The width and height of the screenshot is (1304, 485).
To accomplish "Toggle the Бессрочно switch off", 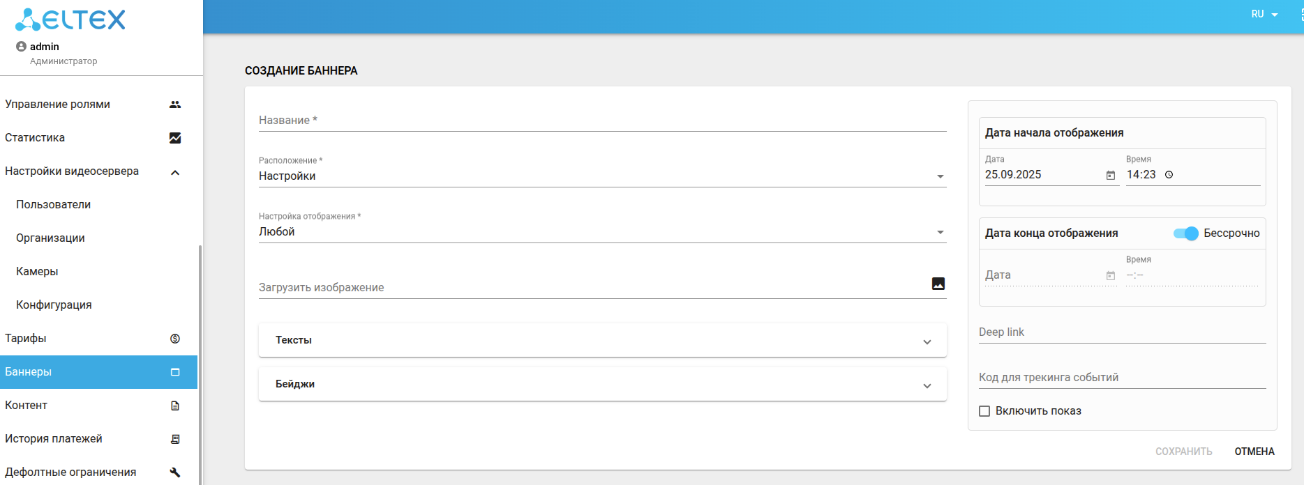I will point(1185,233).
